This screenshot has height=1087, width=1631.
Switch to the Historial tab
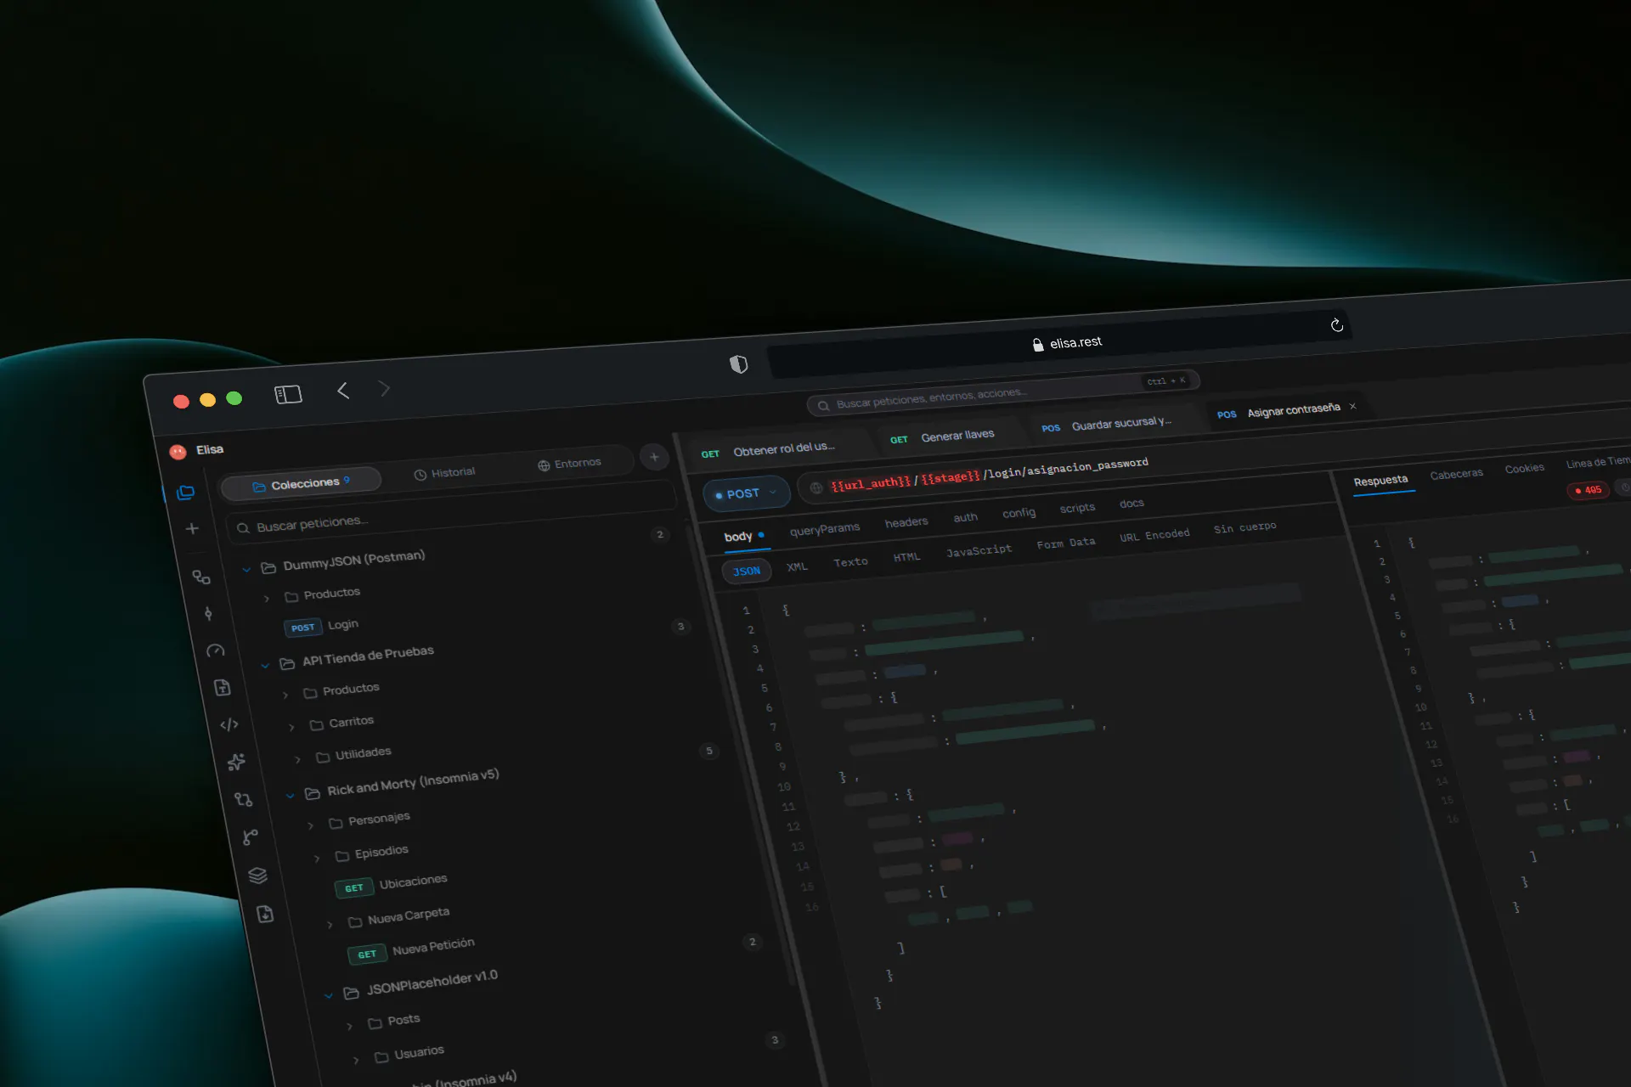pyautogui.click(x=444, y=473)
